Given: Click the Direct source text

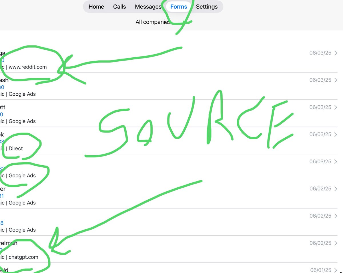Looking at the screenshot, I should point(16,148).
